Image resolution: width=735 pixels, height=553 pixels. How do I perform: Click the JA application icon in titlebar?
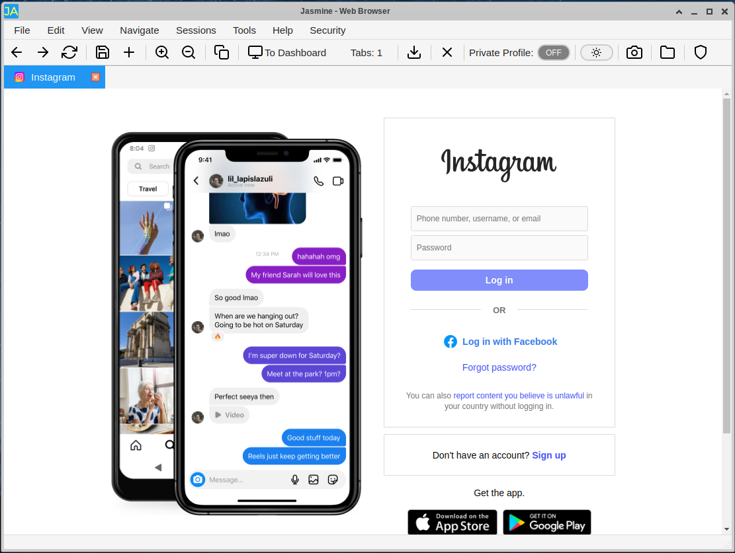[x=11, y=11]
